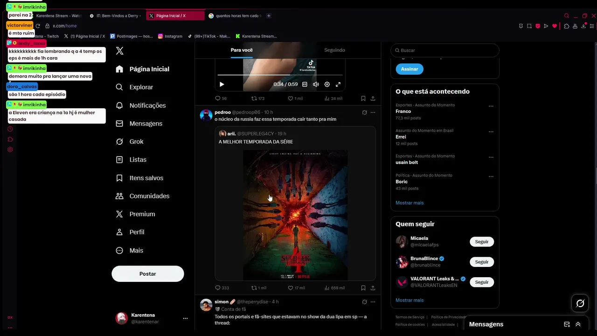Like pedroo's post with 17 mil likes
Image resolution: width=597 pixels, height=336 pixels.
296,288
